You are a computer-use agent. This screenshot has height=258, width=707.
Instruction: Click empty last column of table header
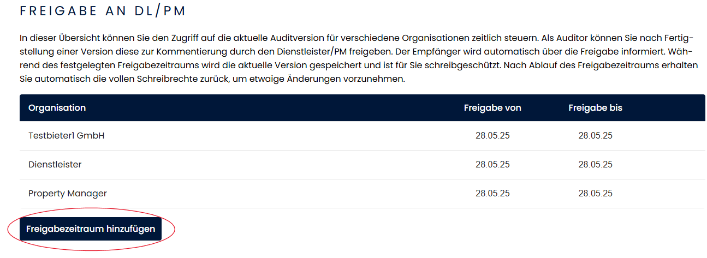[x=672, y=108]
